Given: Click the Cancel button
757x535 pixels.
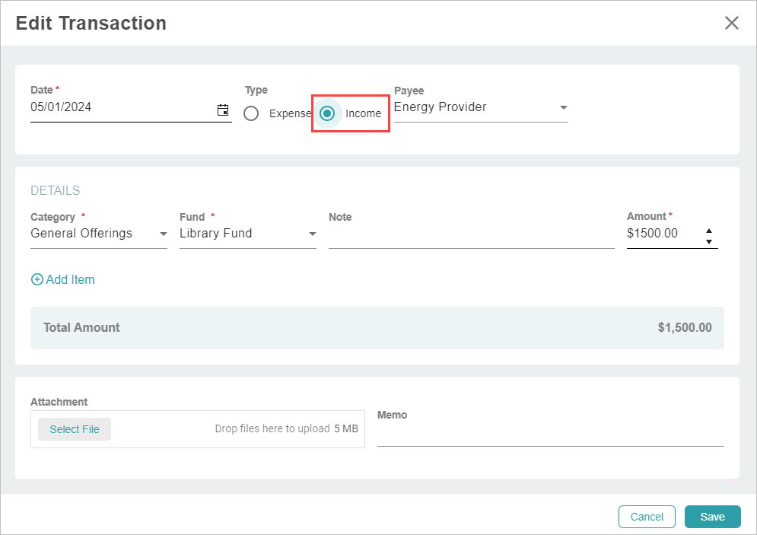Looking at the screenshot, I should [647, 517].
